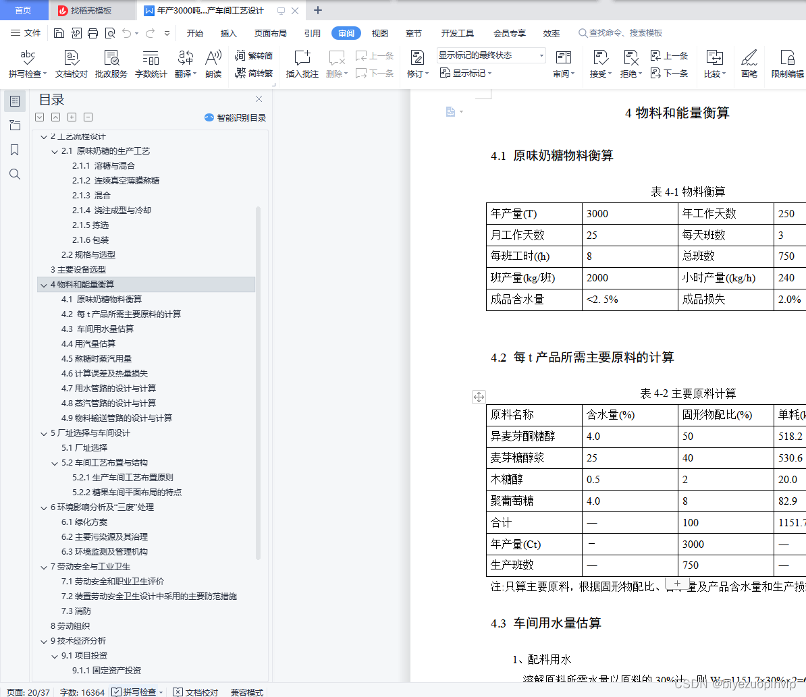
Task: Switch to the 视图 ribbon tab
Action: pyautogui.click(x=380, y=33)
